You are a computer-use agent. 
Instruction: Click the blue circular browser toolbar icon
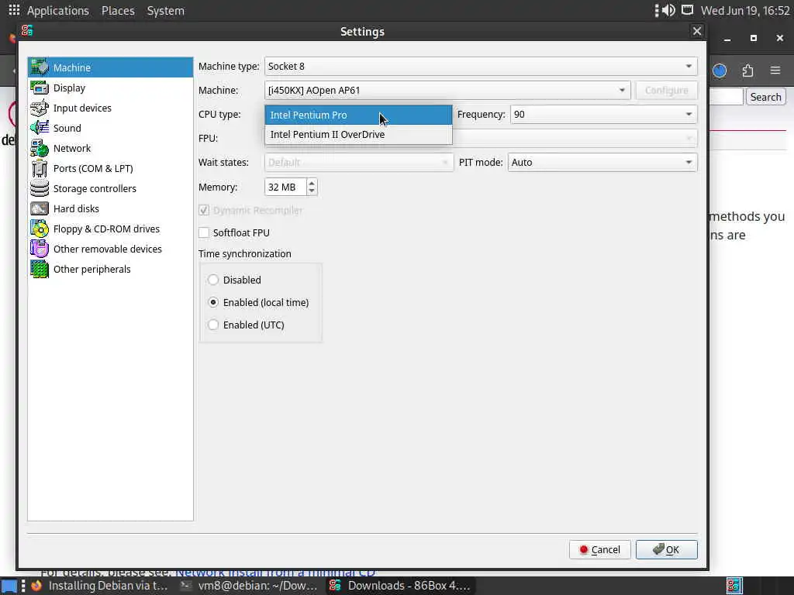point(720,71)
